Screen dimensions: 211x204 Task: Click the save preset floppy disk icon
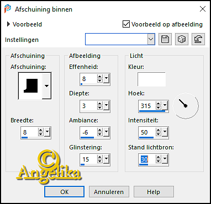click(x=165, y=39)
